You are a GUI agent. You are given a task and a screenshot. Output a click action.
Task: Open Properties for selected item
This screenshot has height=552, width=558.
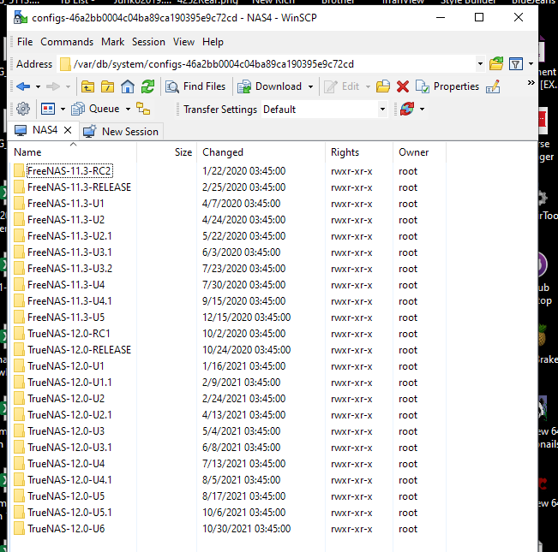point(447,86)
